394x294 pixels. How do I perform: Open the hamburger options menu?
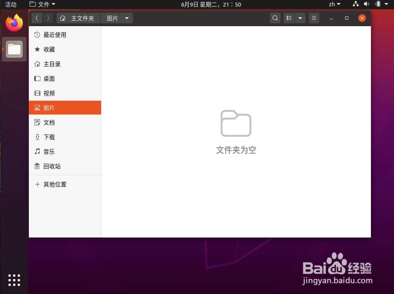point(314,18)
